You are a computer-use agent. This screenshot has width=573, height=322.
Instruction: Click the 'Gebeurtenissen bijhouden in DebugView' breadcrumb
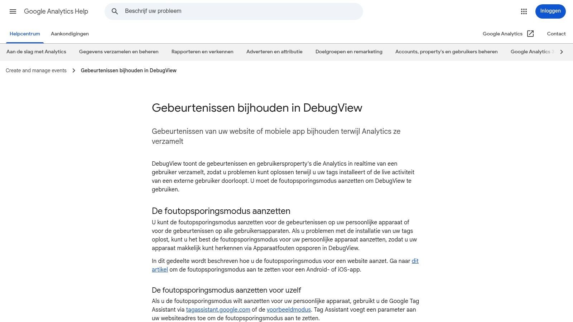point(129,70)
